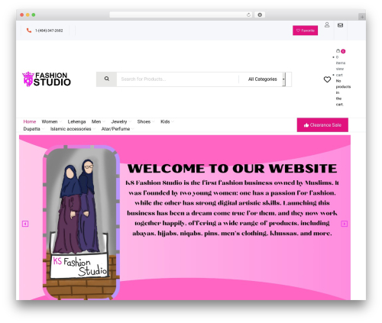Image resolution: width=382 pixels, height=323 pixels.
Task: Open the Lehenga menu item
Action: (76, 121)
